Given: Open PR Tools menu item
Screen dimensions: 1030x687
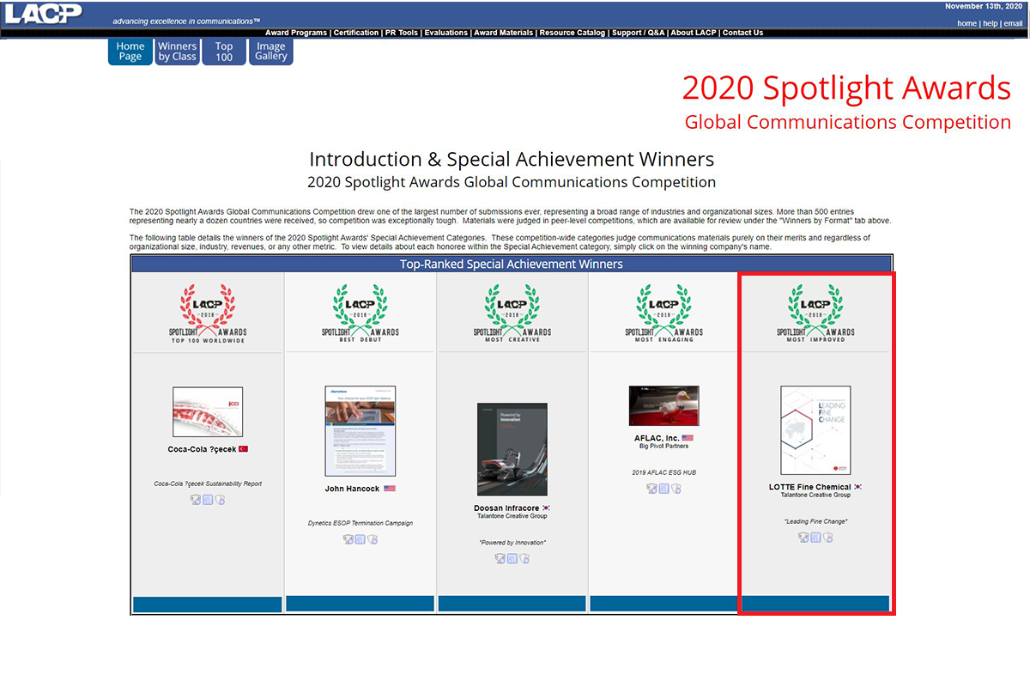Looking at the screenshot, I should pyautogui.click(x=402, y=33).
